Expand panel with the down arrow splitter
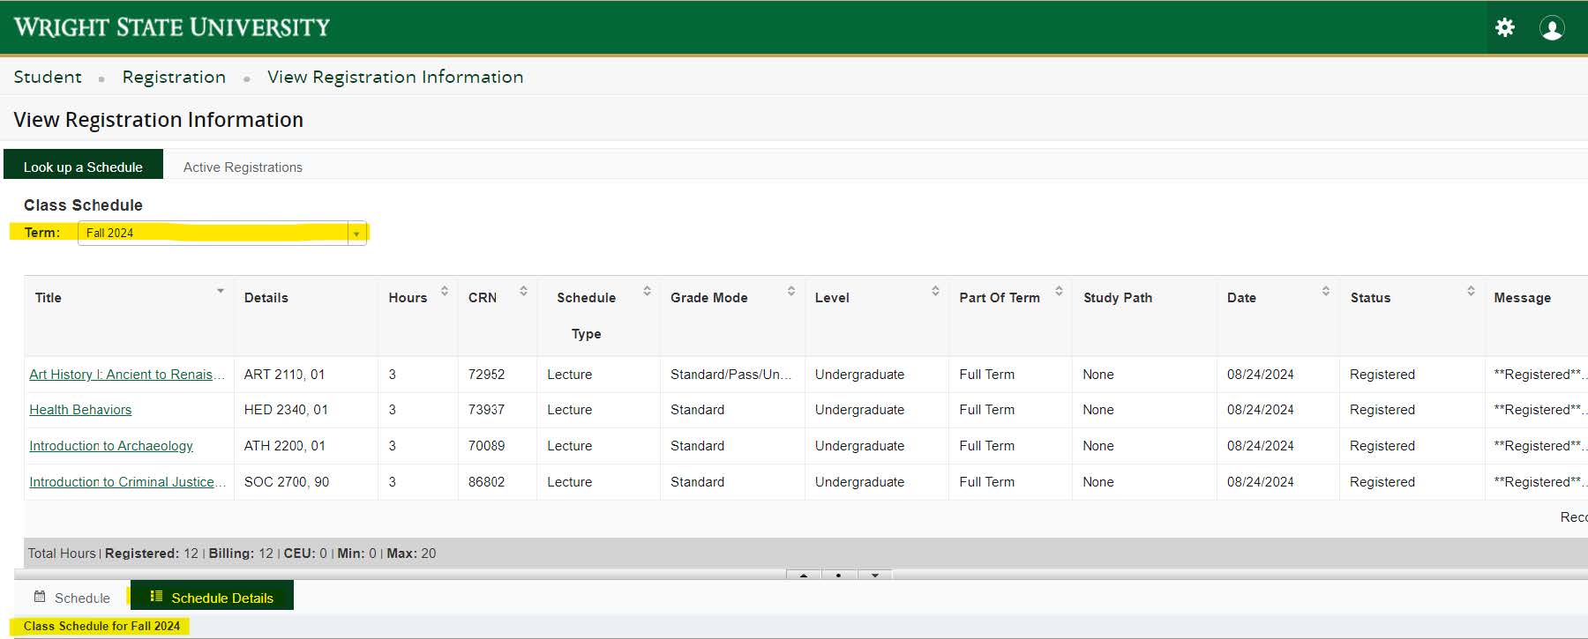Image resolution: width=1588 pixels, height=639 pixels. (x=874, y=575)
